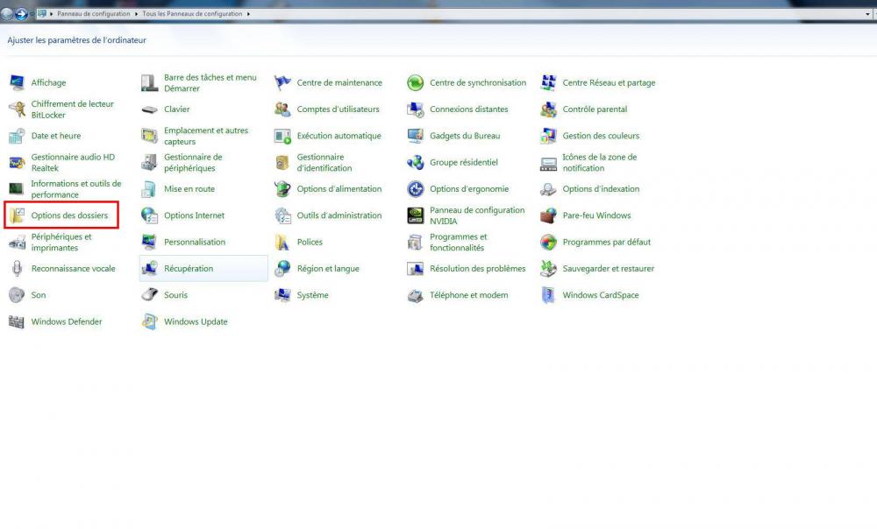Click the Forward navigation arrow button
Image resolution: width=877 pixels, height=529 pixels.
tap(21, 14)
